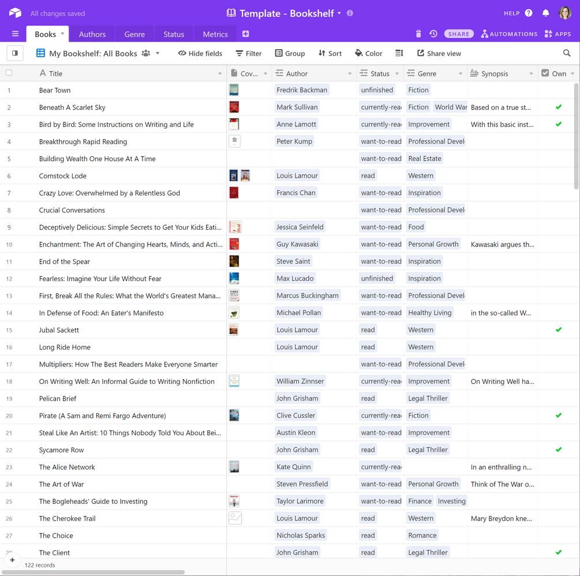Switch to the Authors tab

(92, 34)
